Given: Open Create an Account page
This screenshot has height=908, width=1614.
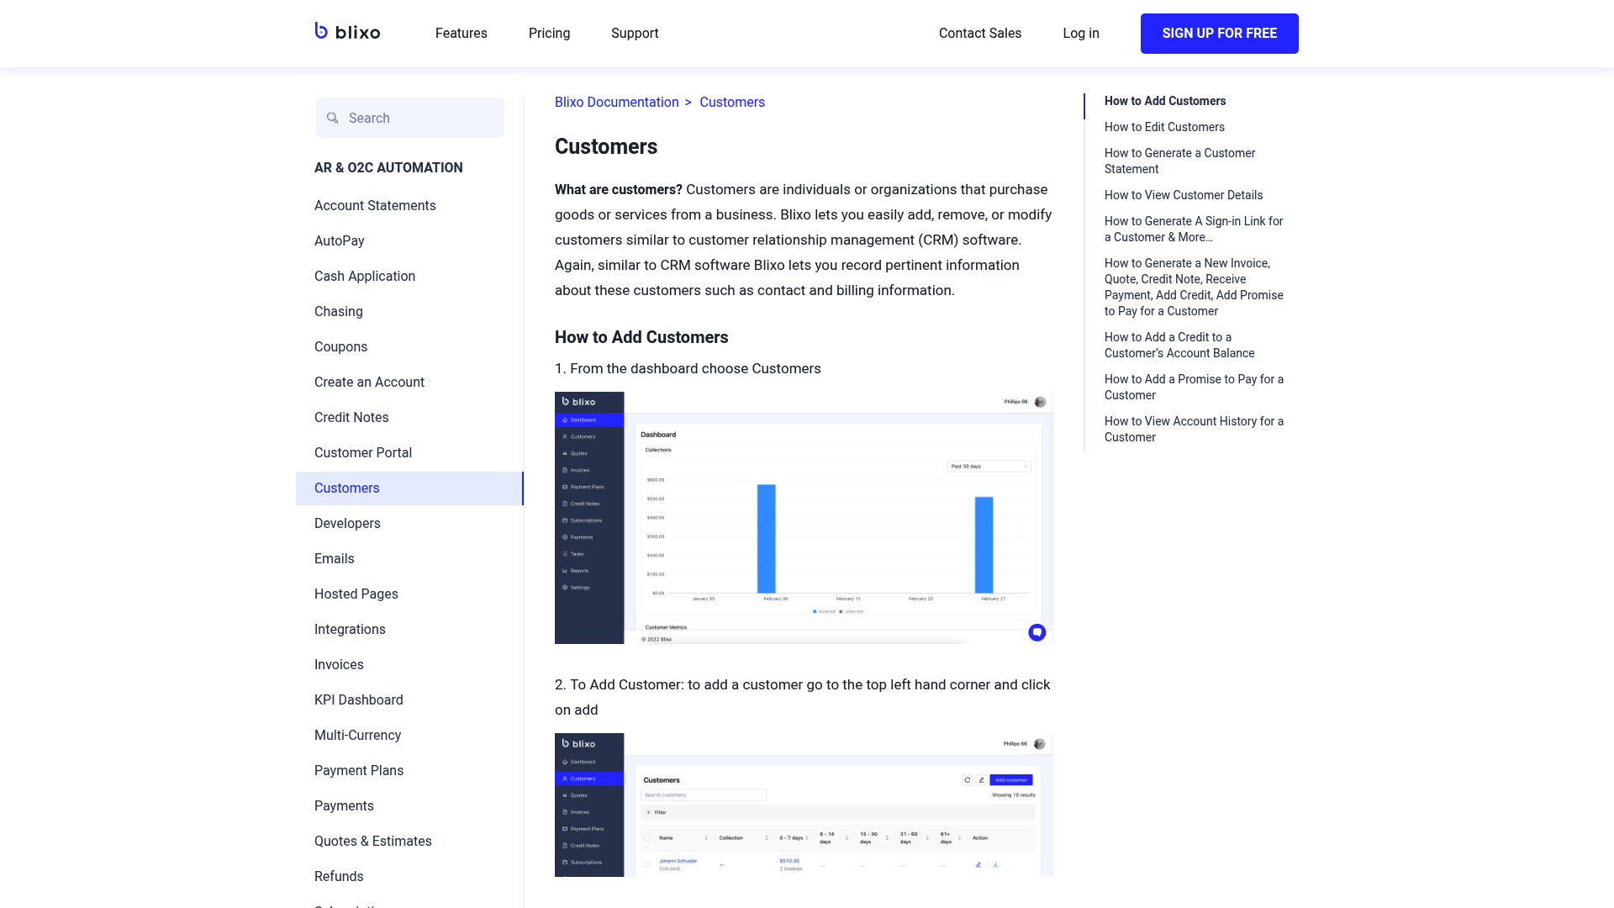Looking at the screenshot, I should (x=369, y=383).
